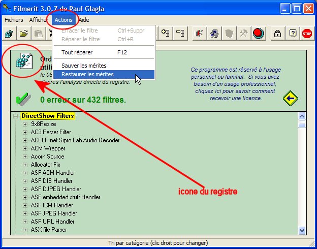Select Restaurer les mérites
The height and width of the screenshot is (249, 317).
pos(104,74)
